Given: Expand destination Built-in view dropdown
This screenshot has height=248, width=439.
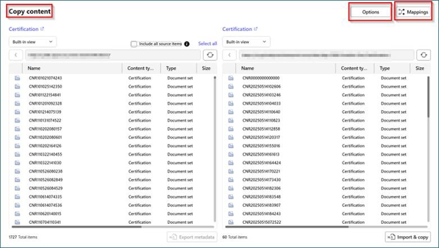Looking at the screenshot, I should pyautogui.click(x=246, y=42).
